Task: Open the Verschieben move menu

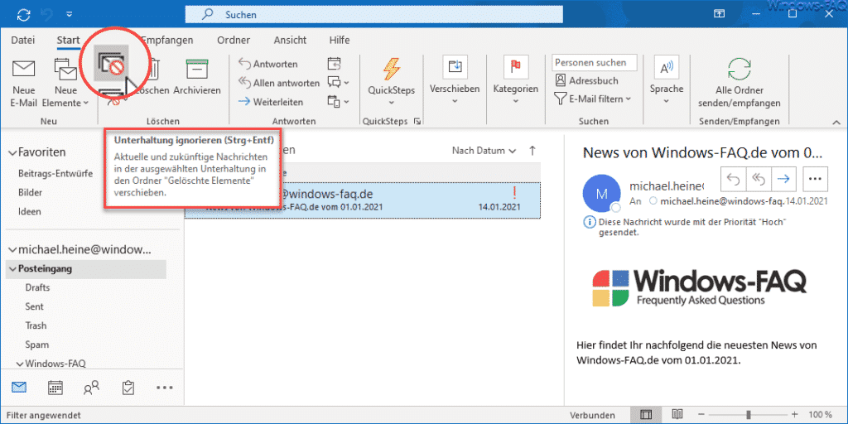Action: pos(455,80)
